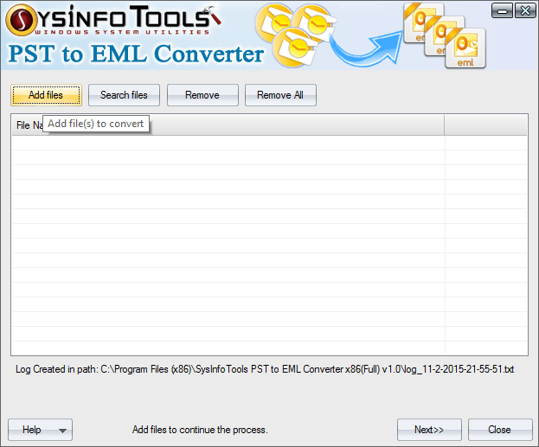The image size is (539, 447).
Task: Open Search files dialog
Action: 124,95
